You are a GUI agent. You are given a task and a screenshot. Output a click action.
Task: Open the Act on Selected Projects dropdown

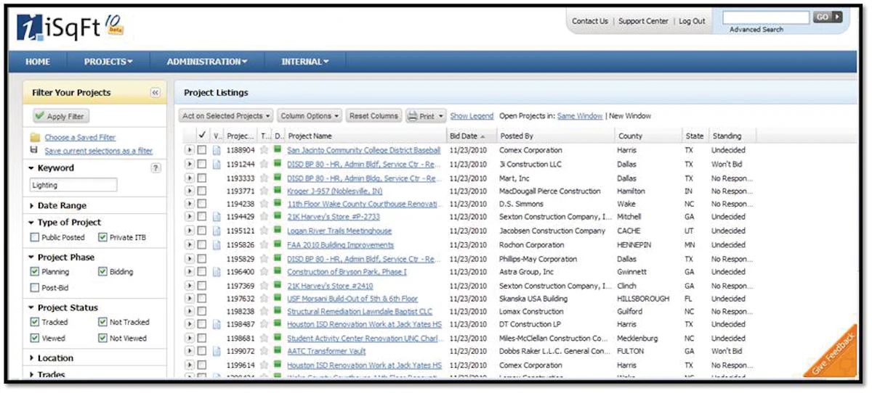[x=226, y=116]
